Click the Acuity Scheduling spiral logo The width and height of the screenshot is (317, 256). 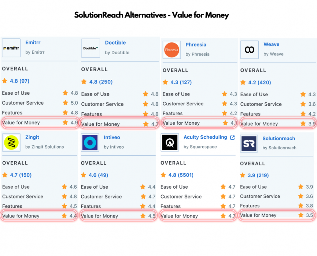pyautogui.click(x=170, y=143)
